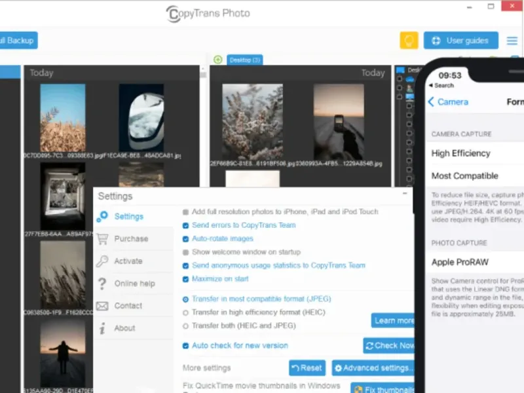Select the wheat field photo thumbnail

[x=63, y=118]
